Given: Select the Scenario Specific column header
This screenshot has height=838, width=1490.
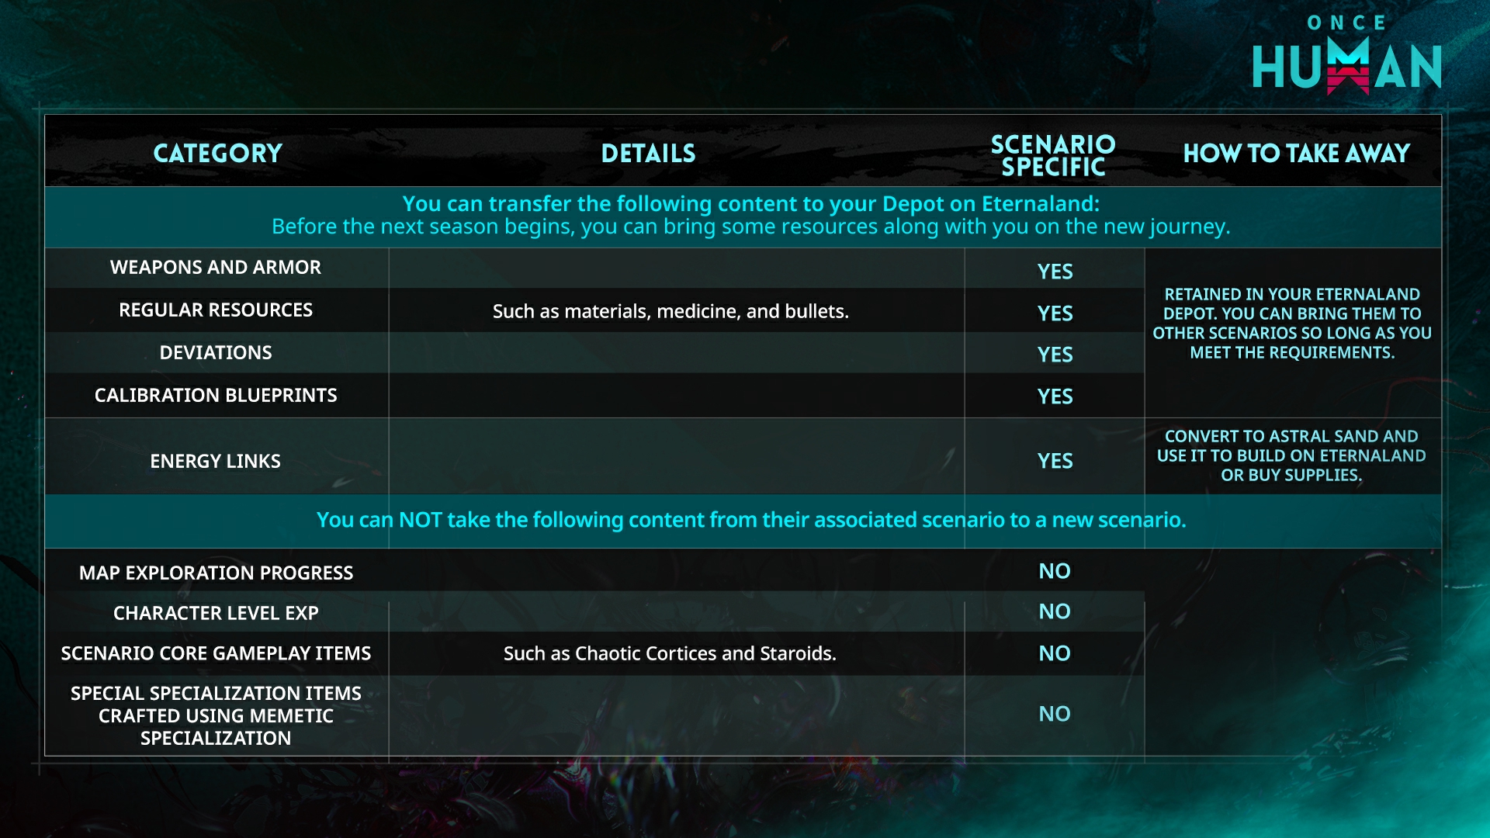Looking at the screenshot, I should [1053, 155].
